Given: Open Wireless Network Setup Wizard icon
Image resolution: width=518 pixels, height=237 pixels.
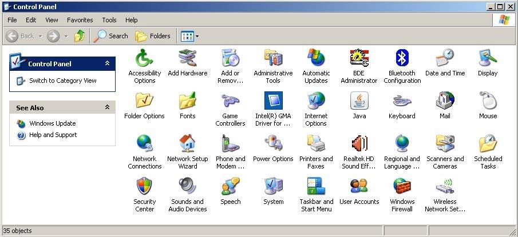Looking at the screenshot, I should (x=445, y=187).
